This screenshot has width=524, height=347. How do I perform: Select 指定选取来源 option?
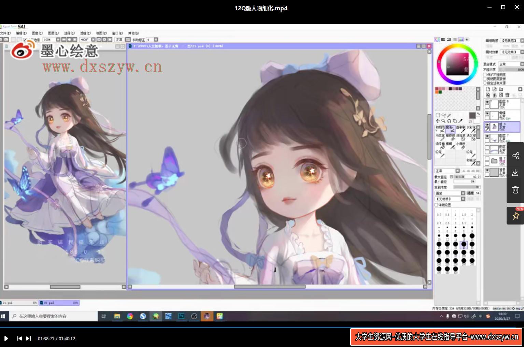[485, 83]
